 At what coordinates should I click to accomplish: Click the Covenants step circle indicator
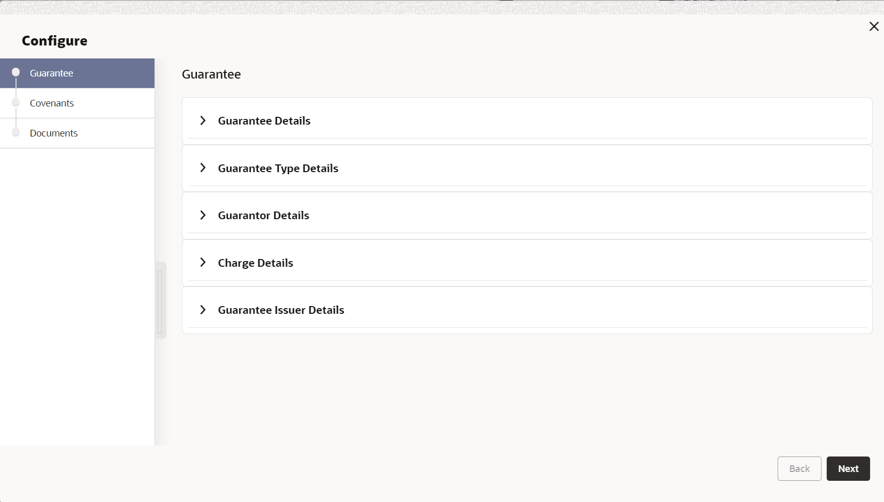tap(16, 102)
